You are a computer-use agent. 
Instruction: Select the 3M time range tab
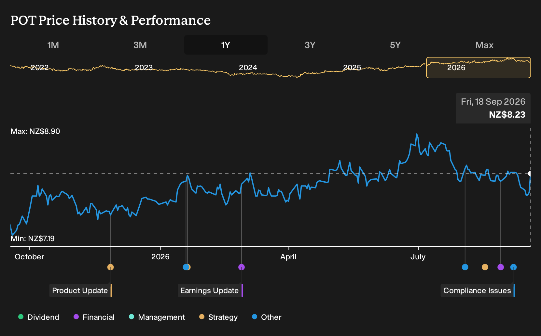(140, 45)
